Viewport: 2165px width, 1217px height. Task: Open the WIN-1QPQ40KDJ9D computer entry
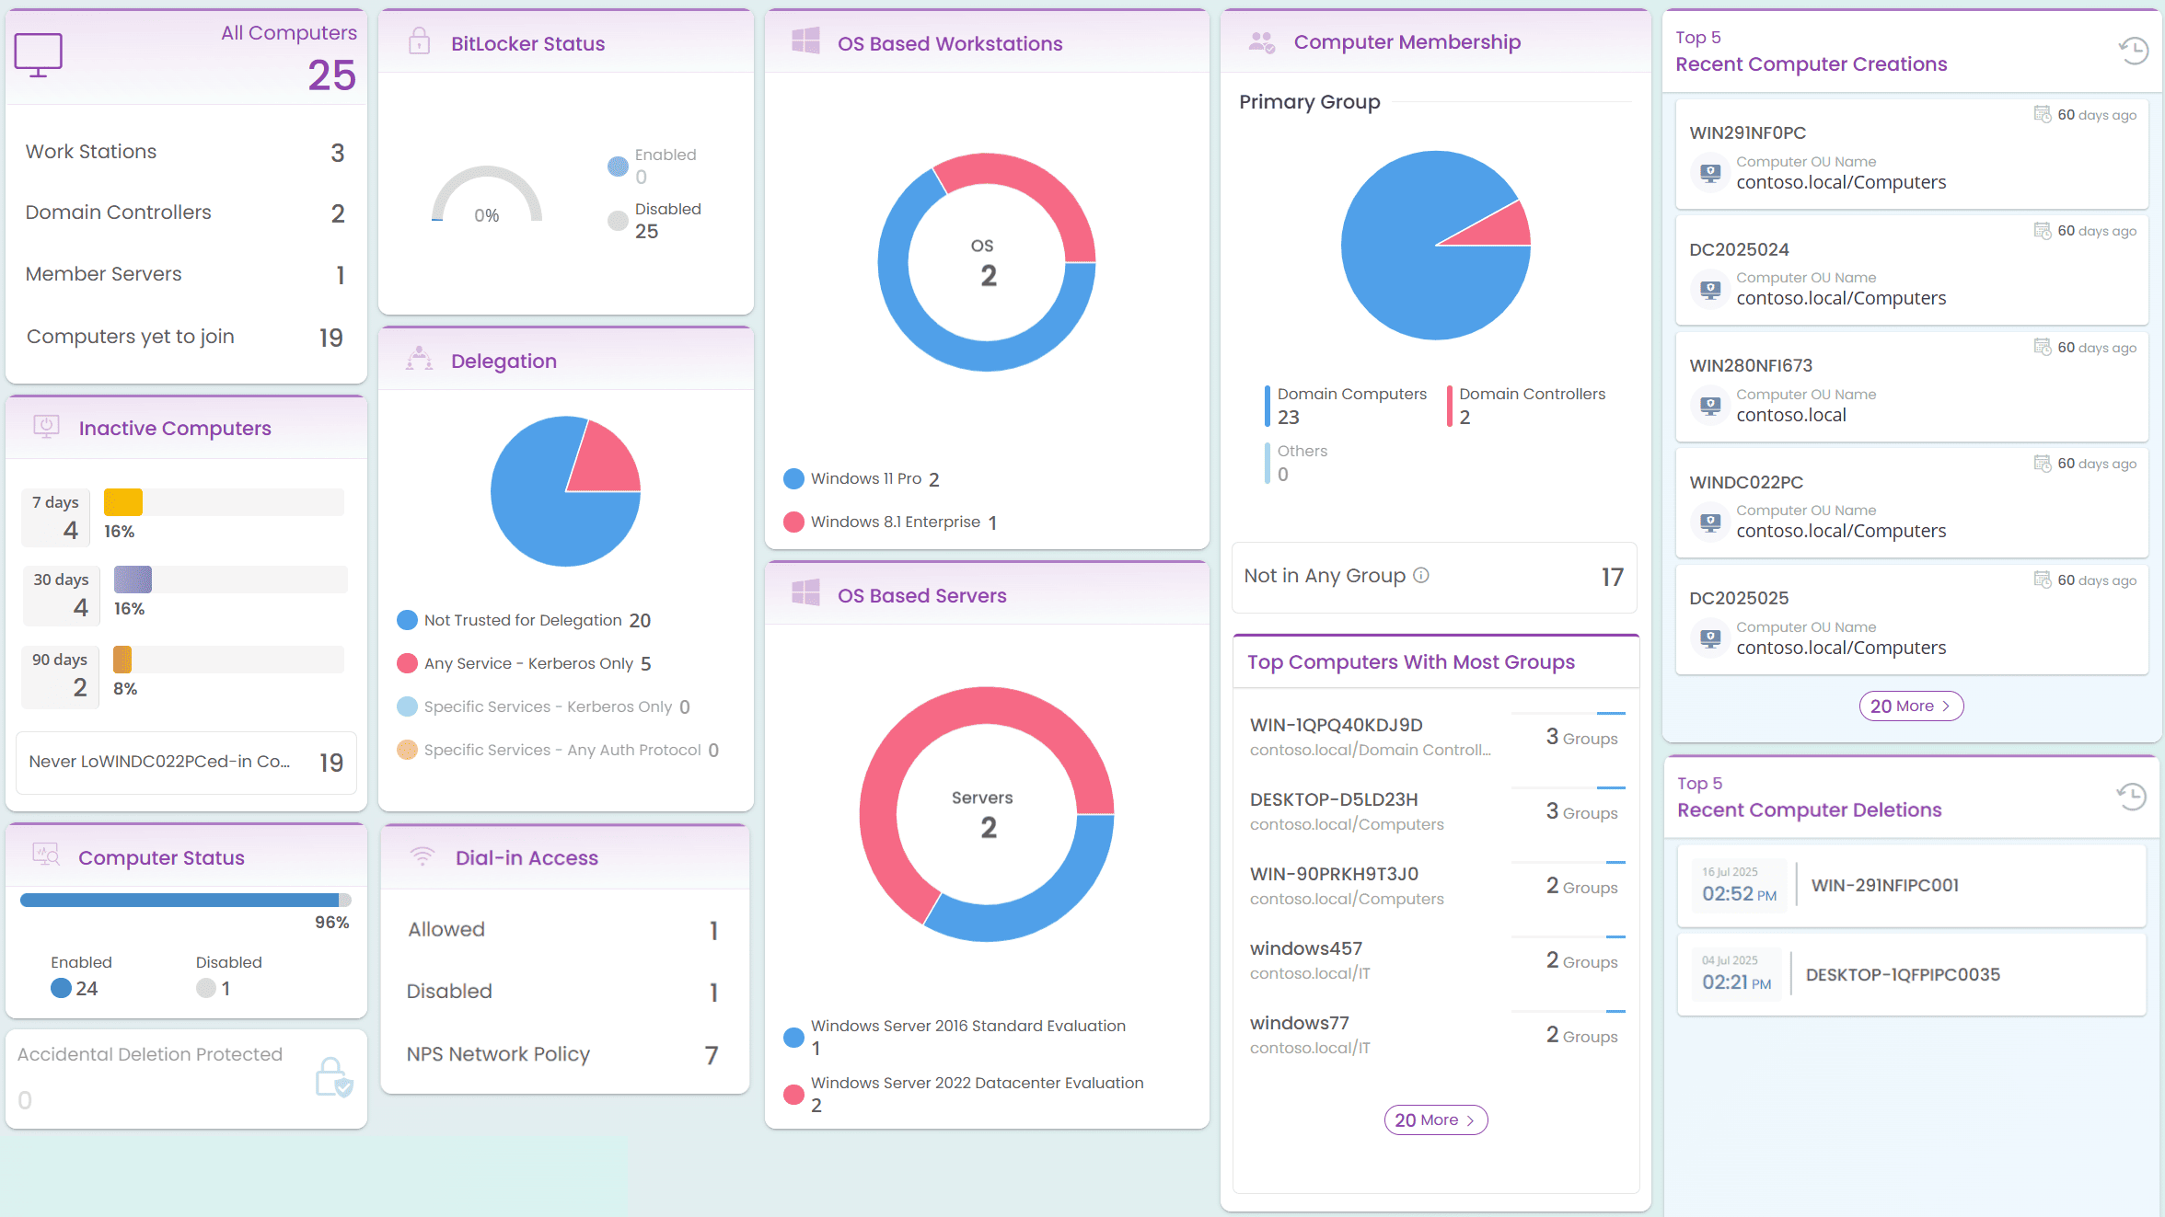coord(1336,725)
